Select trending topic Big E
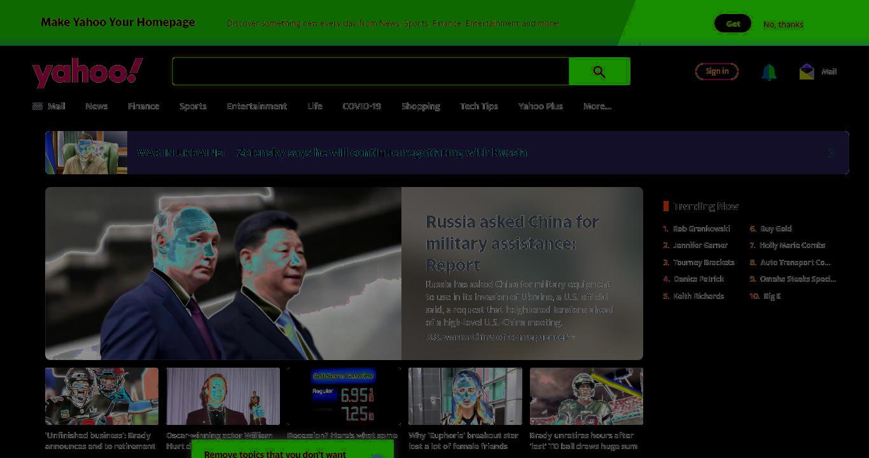The height and width of the screenshot is (458, 869). [772, 296]
